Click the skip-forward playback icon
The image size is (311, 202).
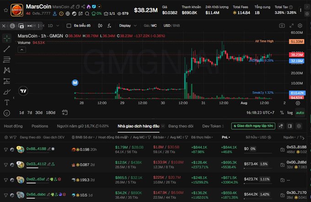coord(30,26)
